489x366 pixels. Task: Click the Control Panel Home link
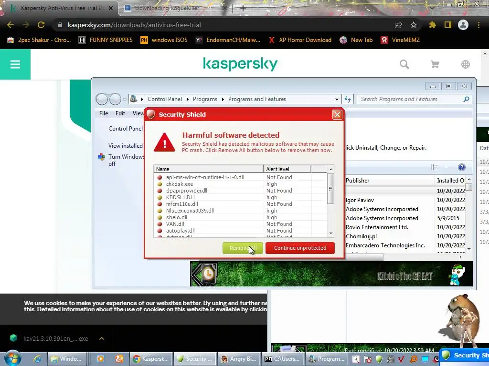point(126,129)
